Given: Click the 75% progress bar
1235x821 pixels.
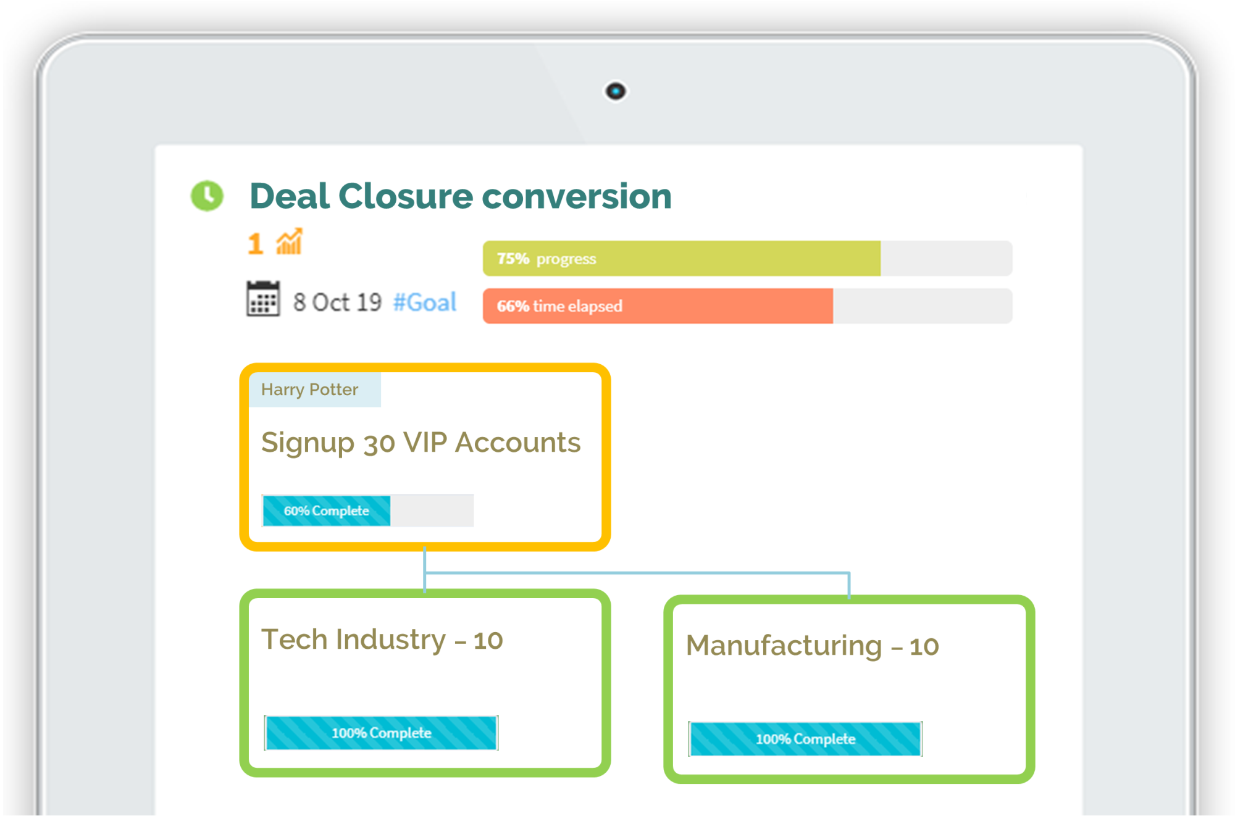Looking at the screenshot, I should [x=747, y=258].
